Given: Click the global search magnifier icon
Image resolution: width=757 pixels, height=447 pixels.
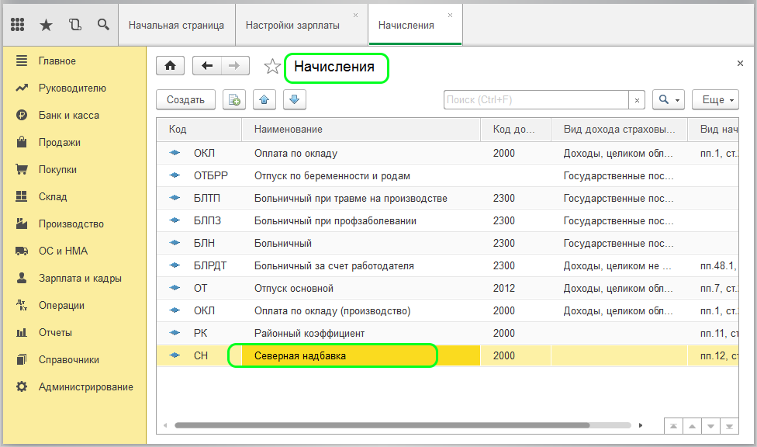Looking at the screenshot, I should (103, 25).
